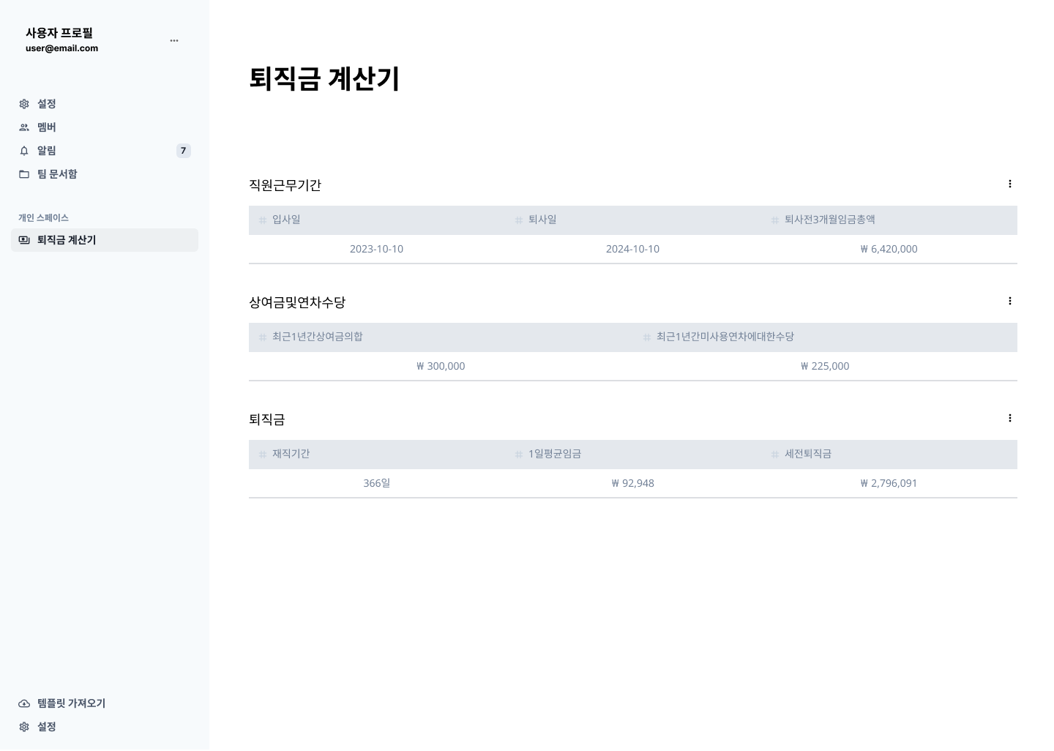
Task: Click the 1일평균임금 column header
Action: click(x=633, y=455)
